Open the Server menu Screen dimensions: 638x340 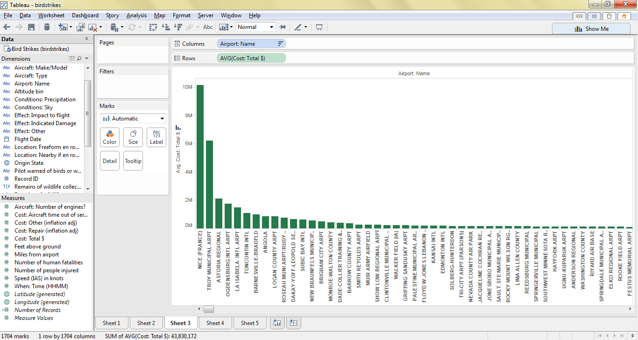(x=206, y=15)
